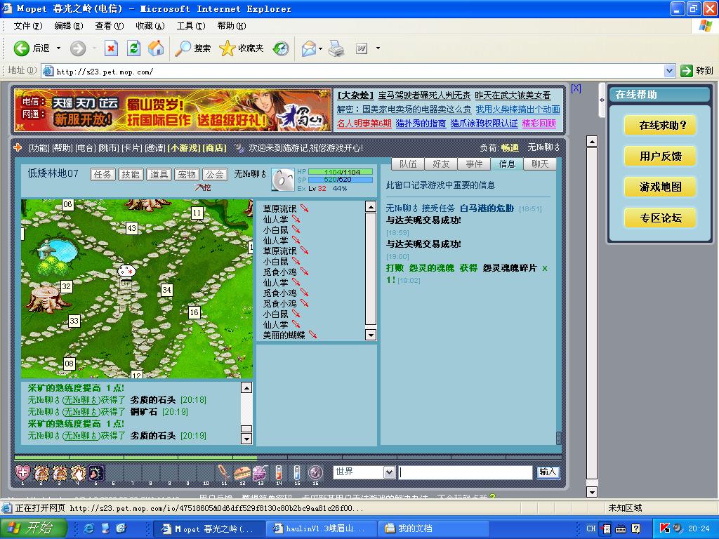Click the orange plus icon beside 功能
Viewport: 719px width, 539px height.
pos(18,147)
